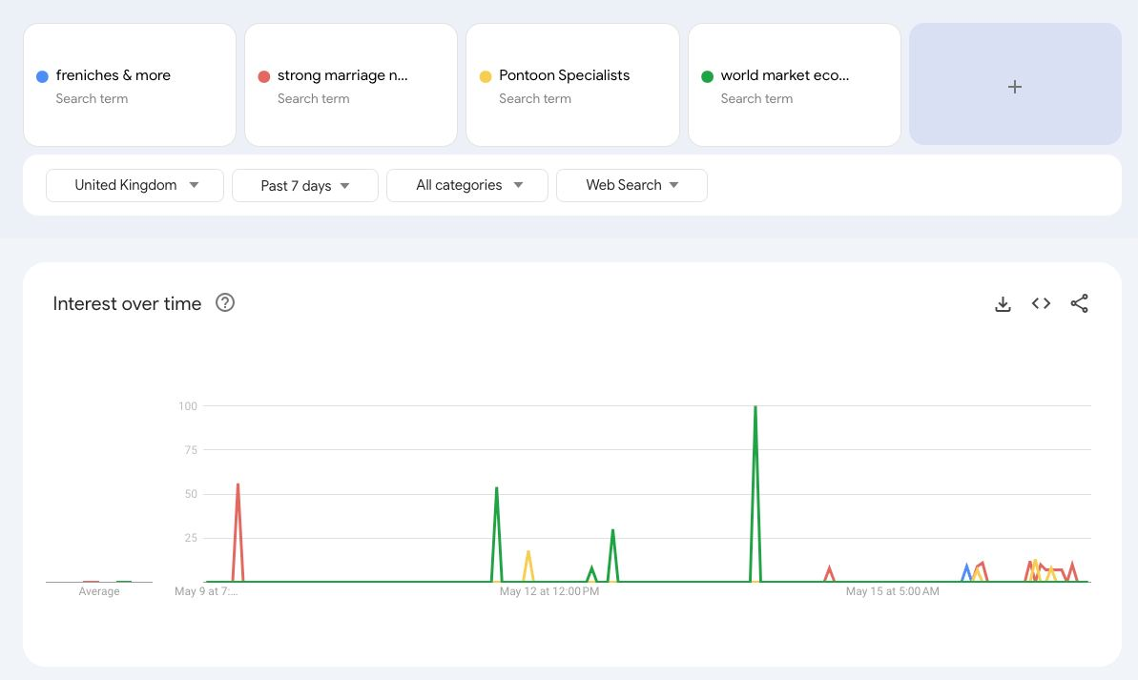
Task: Click the yellow dot beside Pontoon Specialists
Action: click(x=486, y=76)
